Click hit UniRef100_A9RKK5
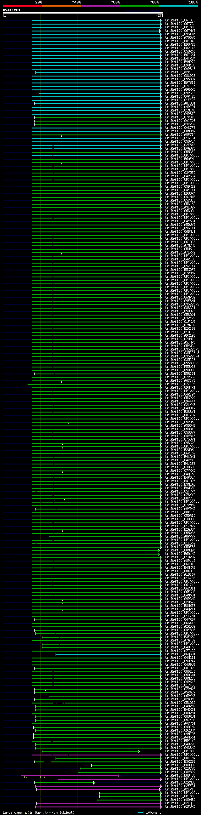This screenshot has height=815, width=201. click(x=180, y=90)
